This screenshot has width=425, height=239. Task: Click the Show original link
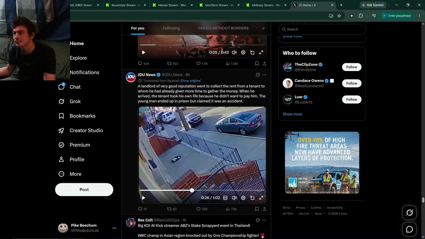(x=191, y=81)
